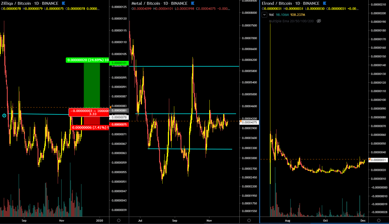Viewport: 389px width, 224px height.
Task: Click orange price arrow marker on Elrond scale
Action: coord(369,159)
